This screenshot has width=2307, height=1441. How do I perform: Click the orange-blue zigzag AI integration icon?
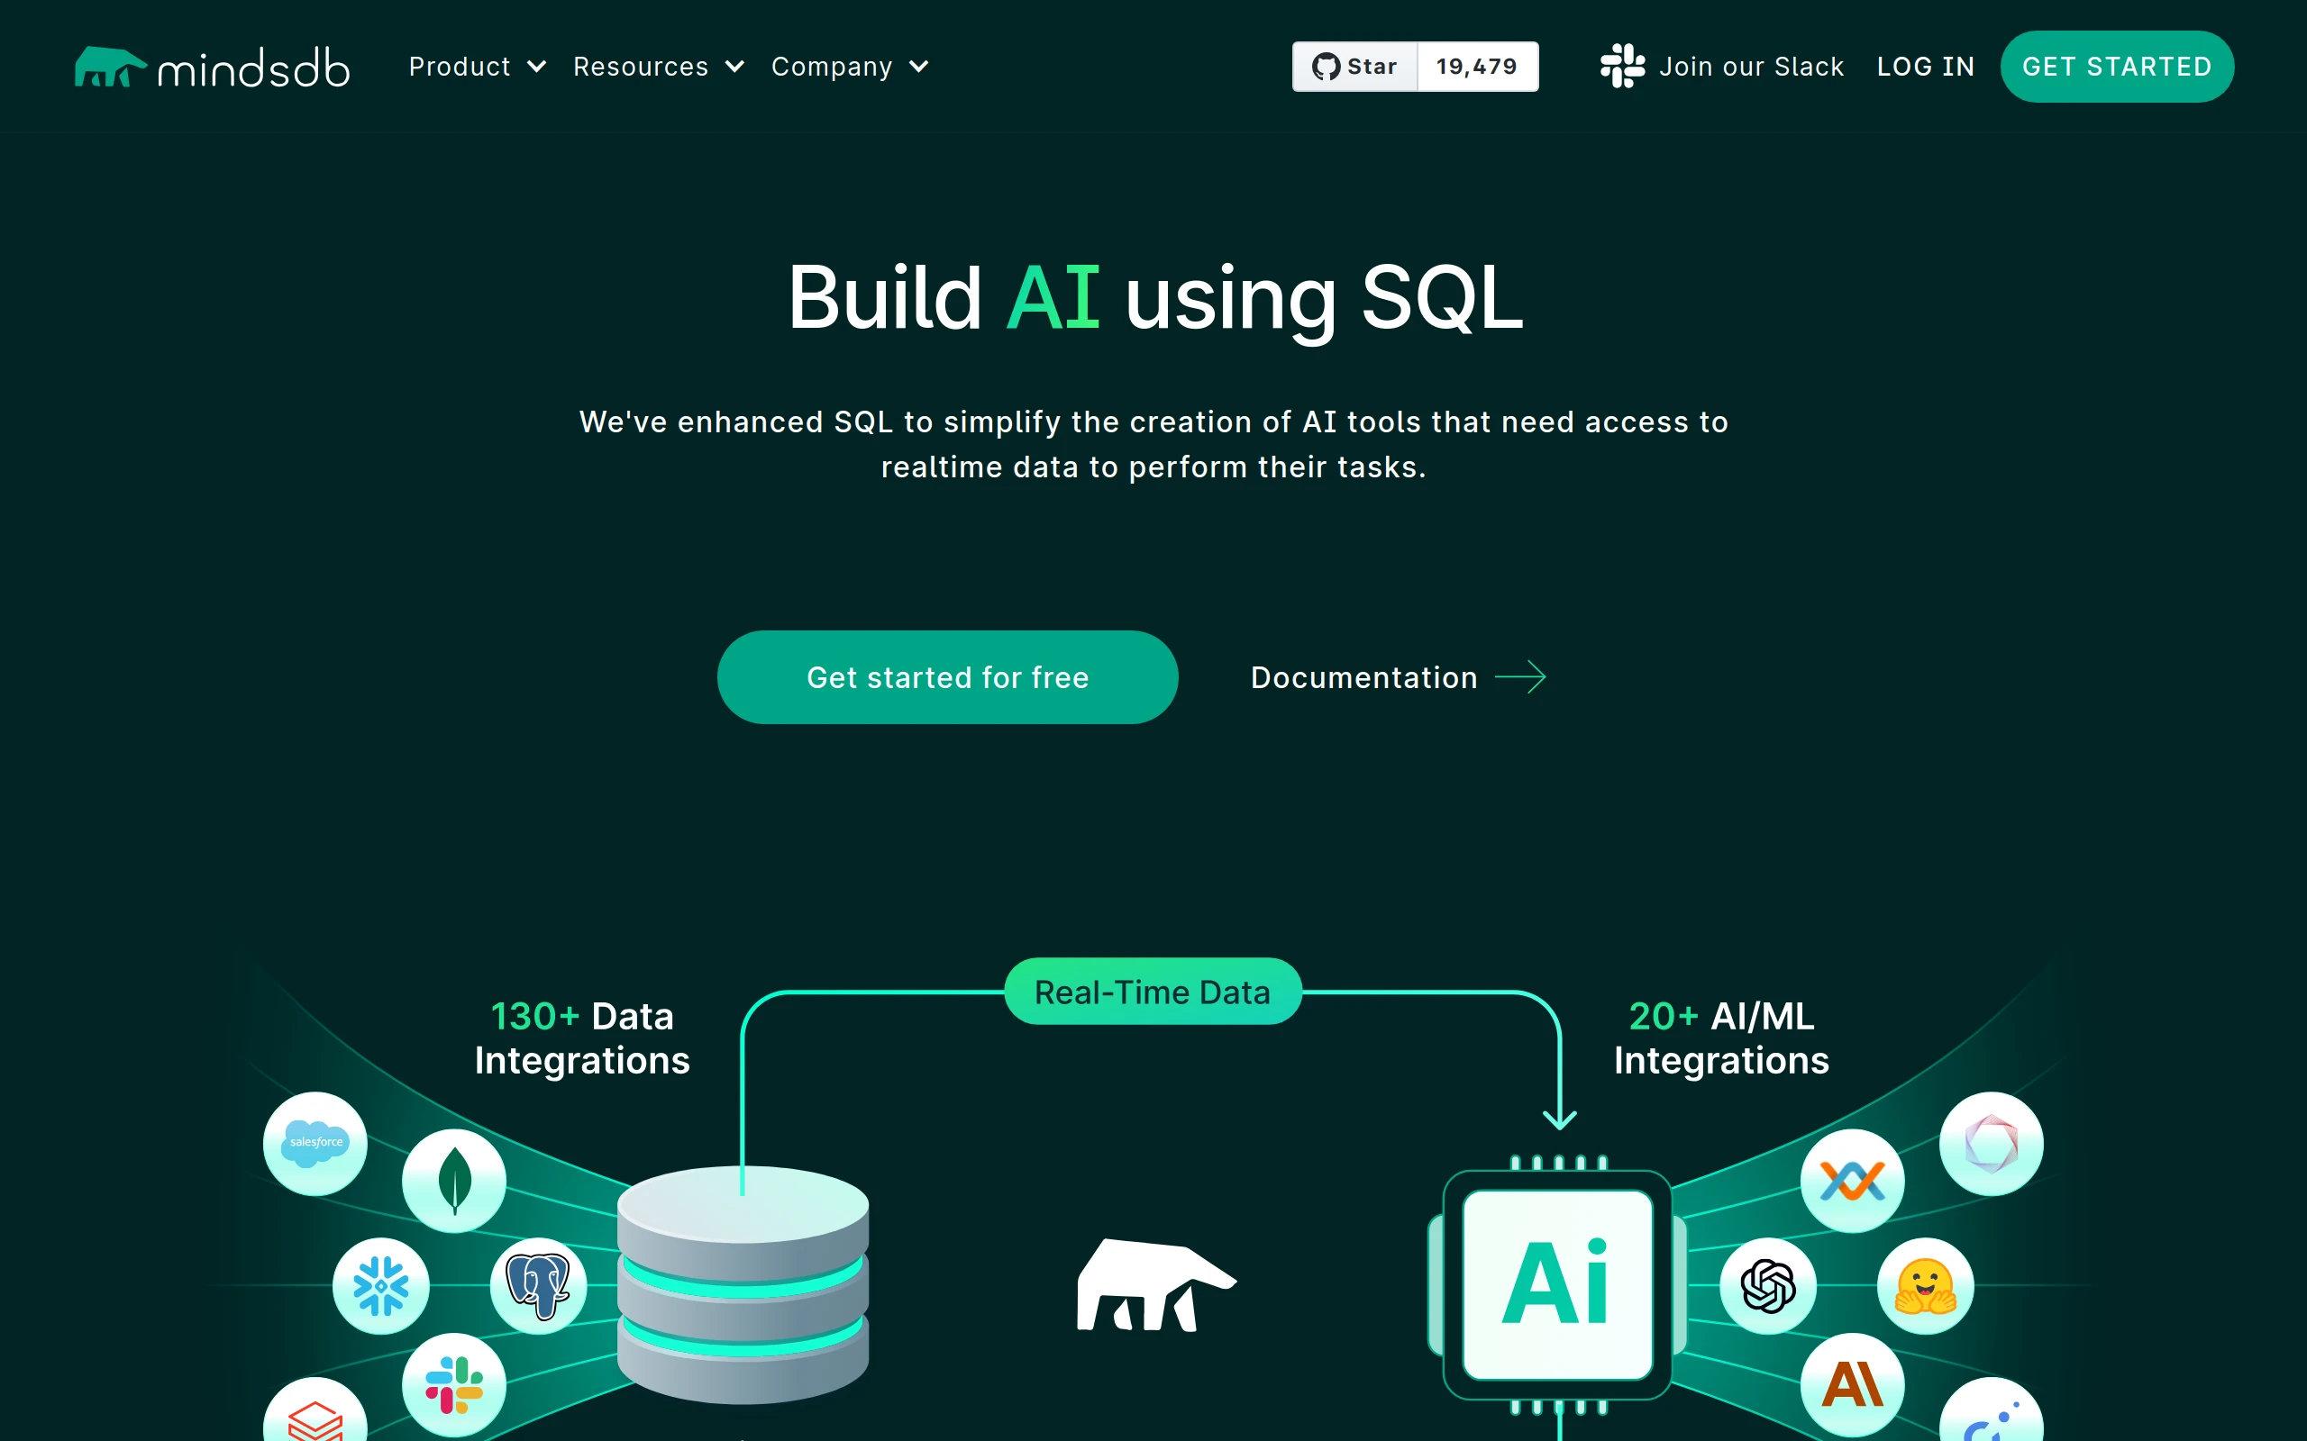pos(1851,1180)
